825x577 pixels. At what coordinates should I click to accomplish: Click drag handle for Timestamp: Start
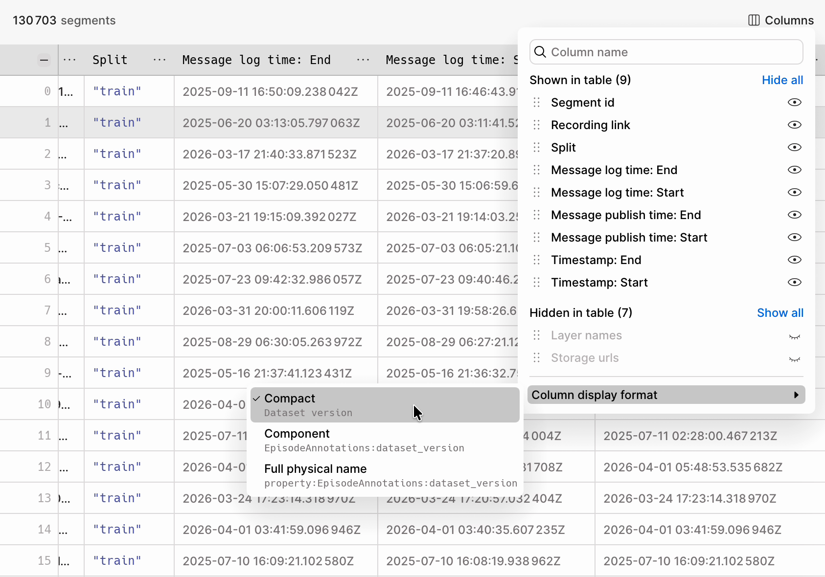pyautogui.click(x=537, y=282)
